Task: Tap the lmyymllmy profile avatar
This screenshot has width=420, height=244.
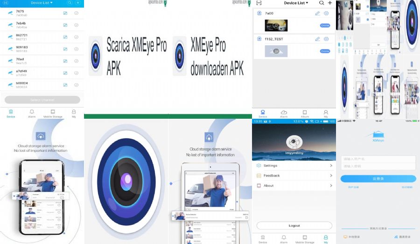Action: (294, 142)
